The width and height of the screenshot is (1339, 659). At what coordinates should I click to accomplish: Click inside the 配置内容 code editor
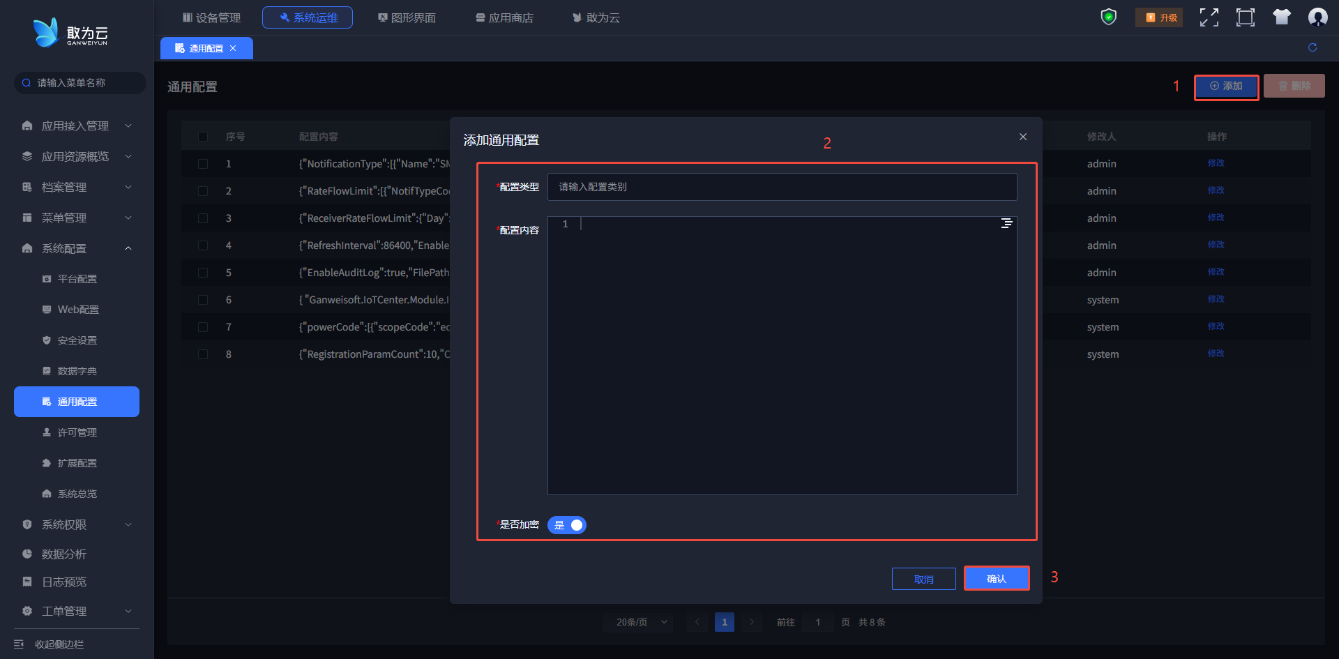click(x=782, y=356)
